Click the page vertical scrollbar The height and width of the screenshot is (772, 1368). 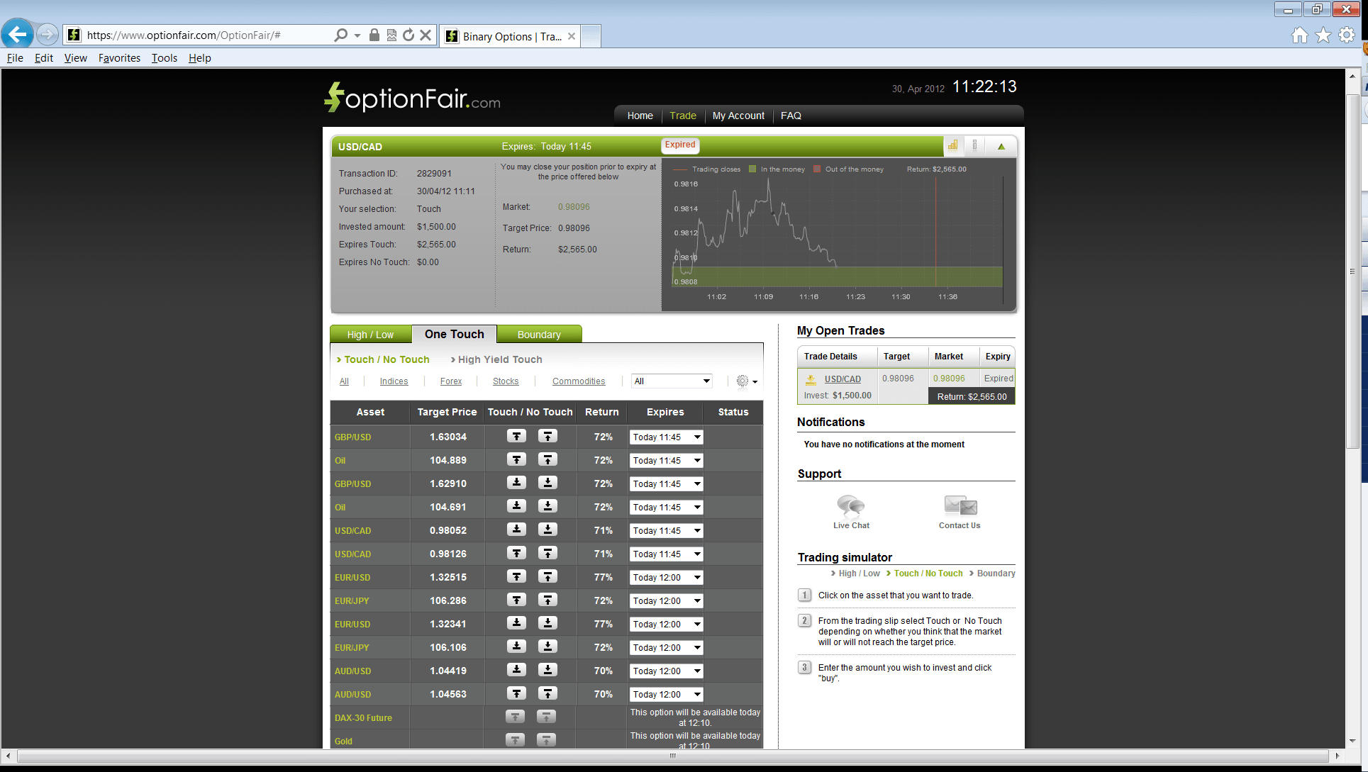[x=1354, y=271]
